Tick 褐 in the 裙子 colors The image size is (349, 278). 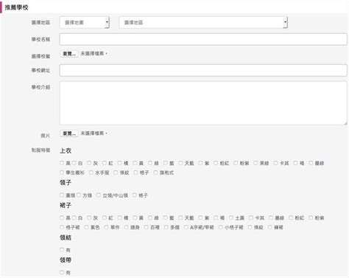point(216,218)
